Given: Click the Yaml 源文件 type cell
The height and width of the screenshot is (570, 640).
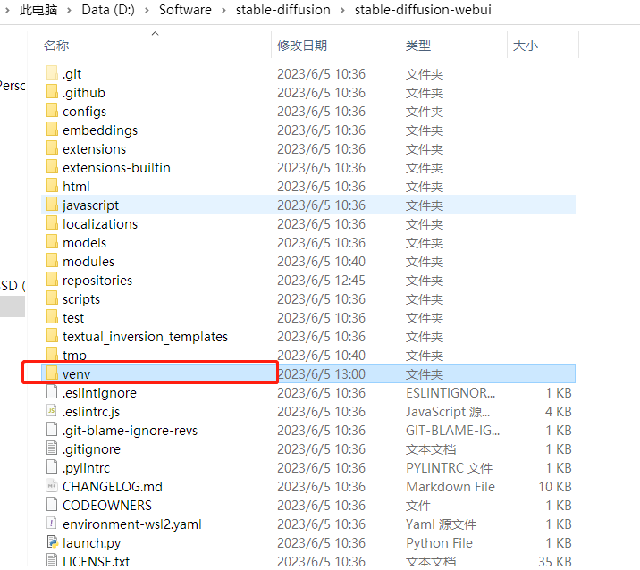Looking at the screenshot, I should click(441, 524).
